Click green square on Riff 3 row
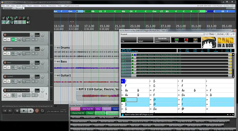This screenshot has width=238, height=131. [x=132, y=61]
